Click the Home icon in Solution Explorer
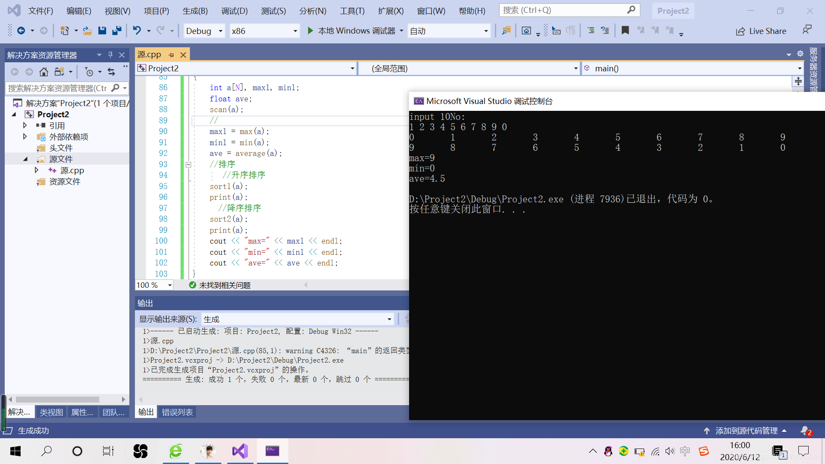The width and height of the screenshot is (825, 464). (43, 72)
